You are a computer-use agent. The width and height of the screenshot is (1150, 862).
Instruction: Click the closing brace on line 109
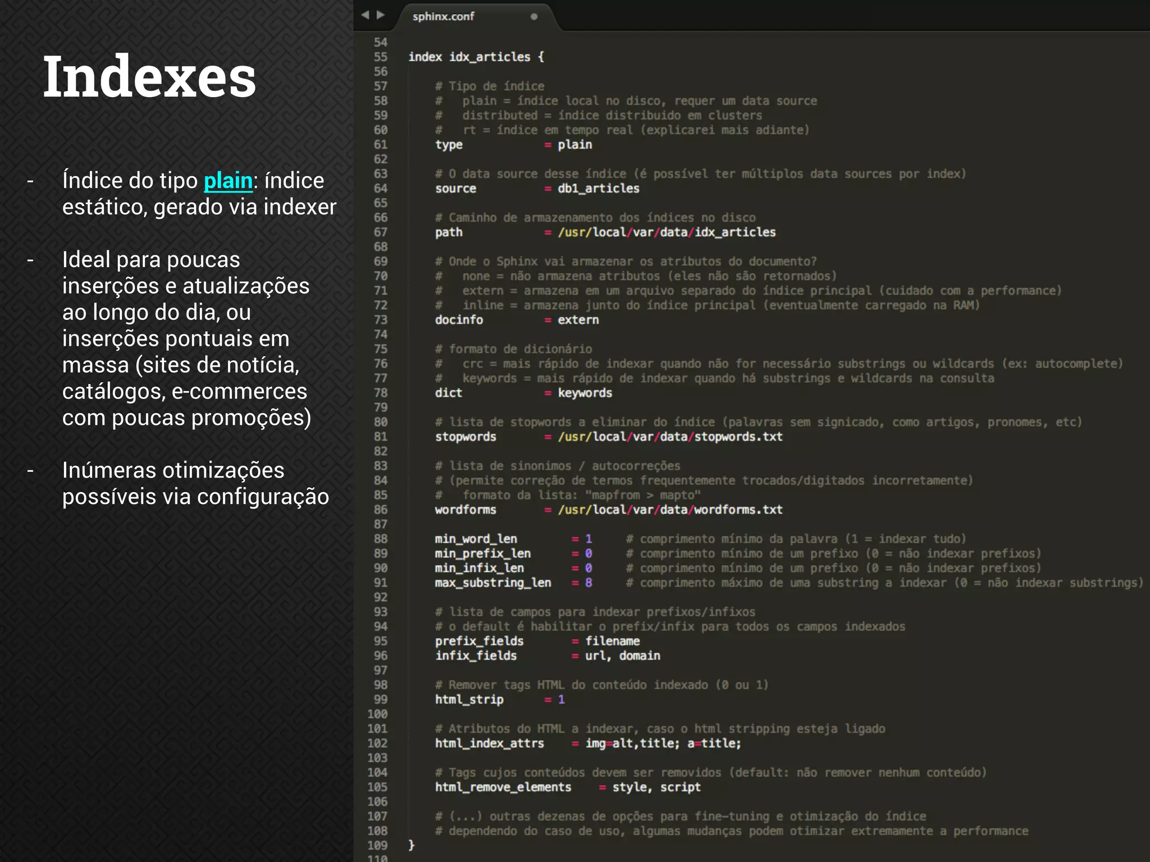[412, 845]
